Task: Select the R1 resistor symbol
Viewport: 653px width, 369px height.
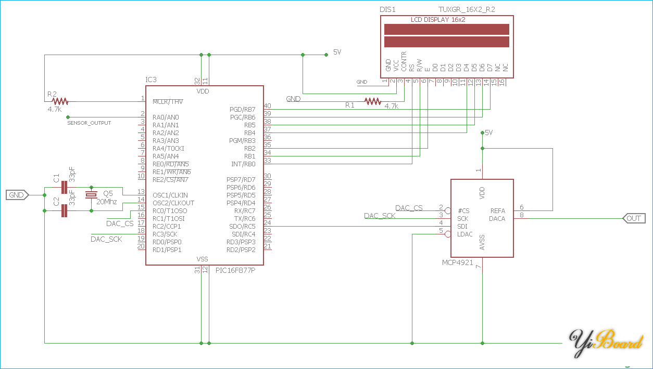Action: pos(373,101)
